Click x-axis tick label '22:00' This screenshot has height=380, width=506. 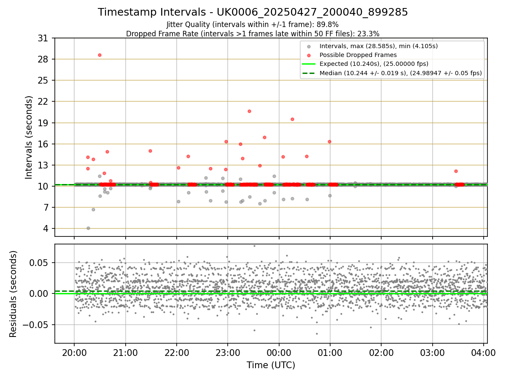coord(177,353)
